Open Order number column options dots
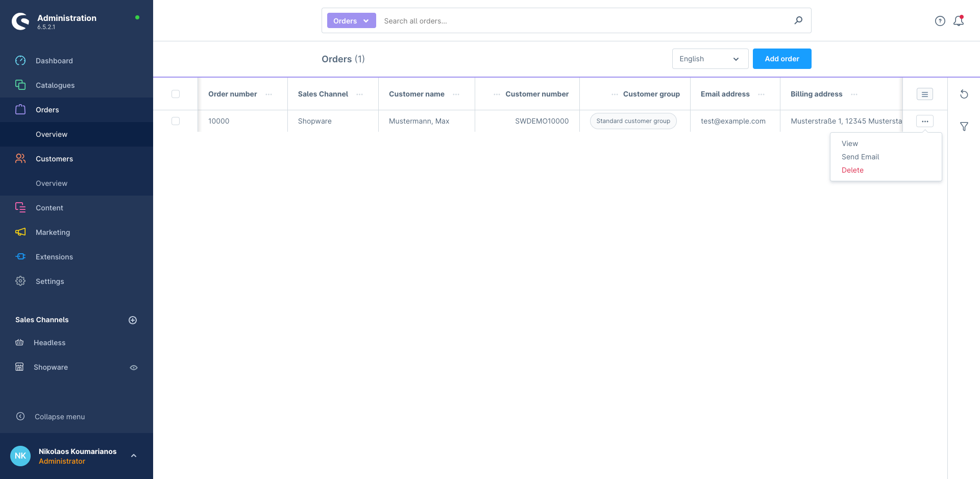The height and width of the screenshot is (479, 980). (x=269, y=94)
